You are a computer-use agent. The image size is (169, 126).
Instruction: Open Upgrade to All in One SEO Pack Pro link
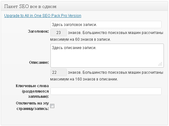point(43,16)
